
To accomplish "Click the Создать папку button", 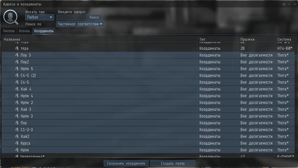I will click(173, 163).
